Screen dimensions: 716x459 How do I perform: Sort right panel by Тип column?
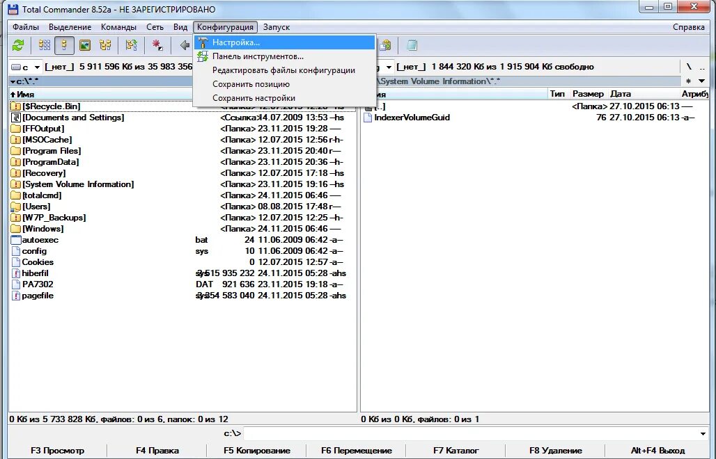coord(558,94)
